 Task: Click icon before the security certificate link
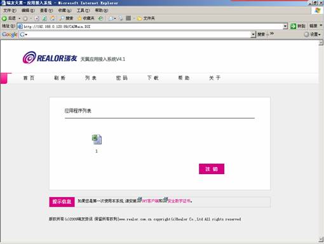click(165, 200)
